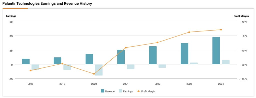Click the 'Profit Margin' legend label
Viewport: 256px width, 98px height.
[148, 91]
